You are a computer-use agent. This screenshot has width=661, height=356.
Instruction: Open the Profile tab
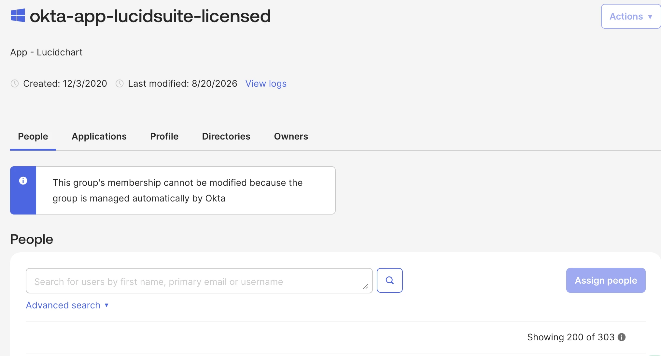click(164, 136)
